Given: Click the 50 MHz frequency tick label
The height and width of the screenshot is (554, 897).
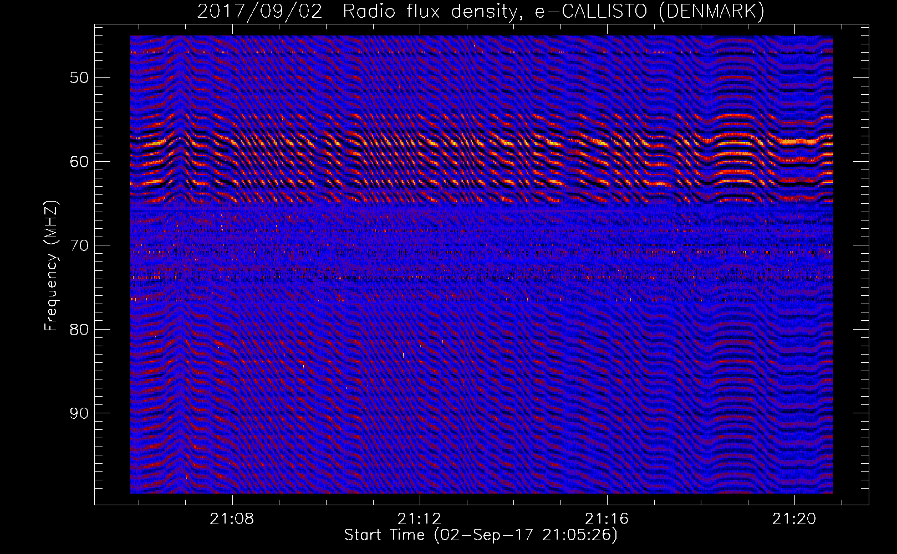Looking at the screenshot, I should tap(79, 77).
